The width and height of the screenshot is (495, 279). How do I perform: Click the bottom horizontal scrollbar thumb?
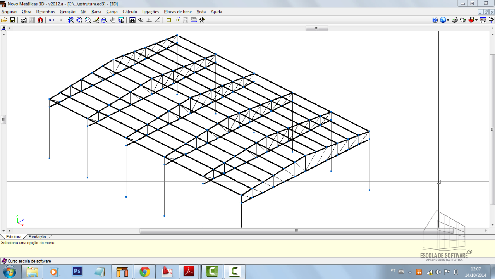coord(296,231)
